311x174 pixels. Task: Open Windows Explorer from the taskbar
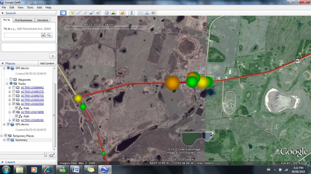(20, 169)
